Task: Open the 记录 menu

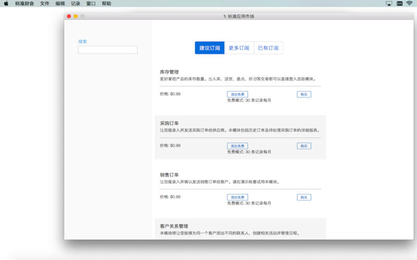Action: (x=76, y=3)
